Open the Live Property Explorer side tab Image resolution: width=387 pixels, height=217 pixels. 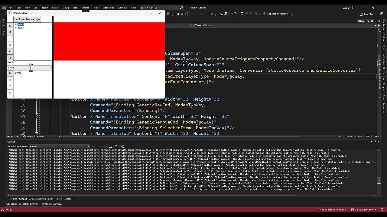[x=383, y=30]
